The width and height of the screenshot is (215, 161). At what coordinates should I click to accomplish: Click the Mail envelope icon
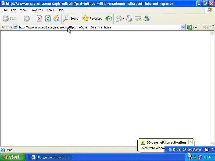(119, 19)
